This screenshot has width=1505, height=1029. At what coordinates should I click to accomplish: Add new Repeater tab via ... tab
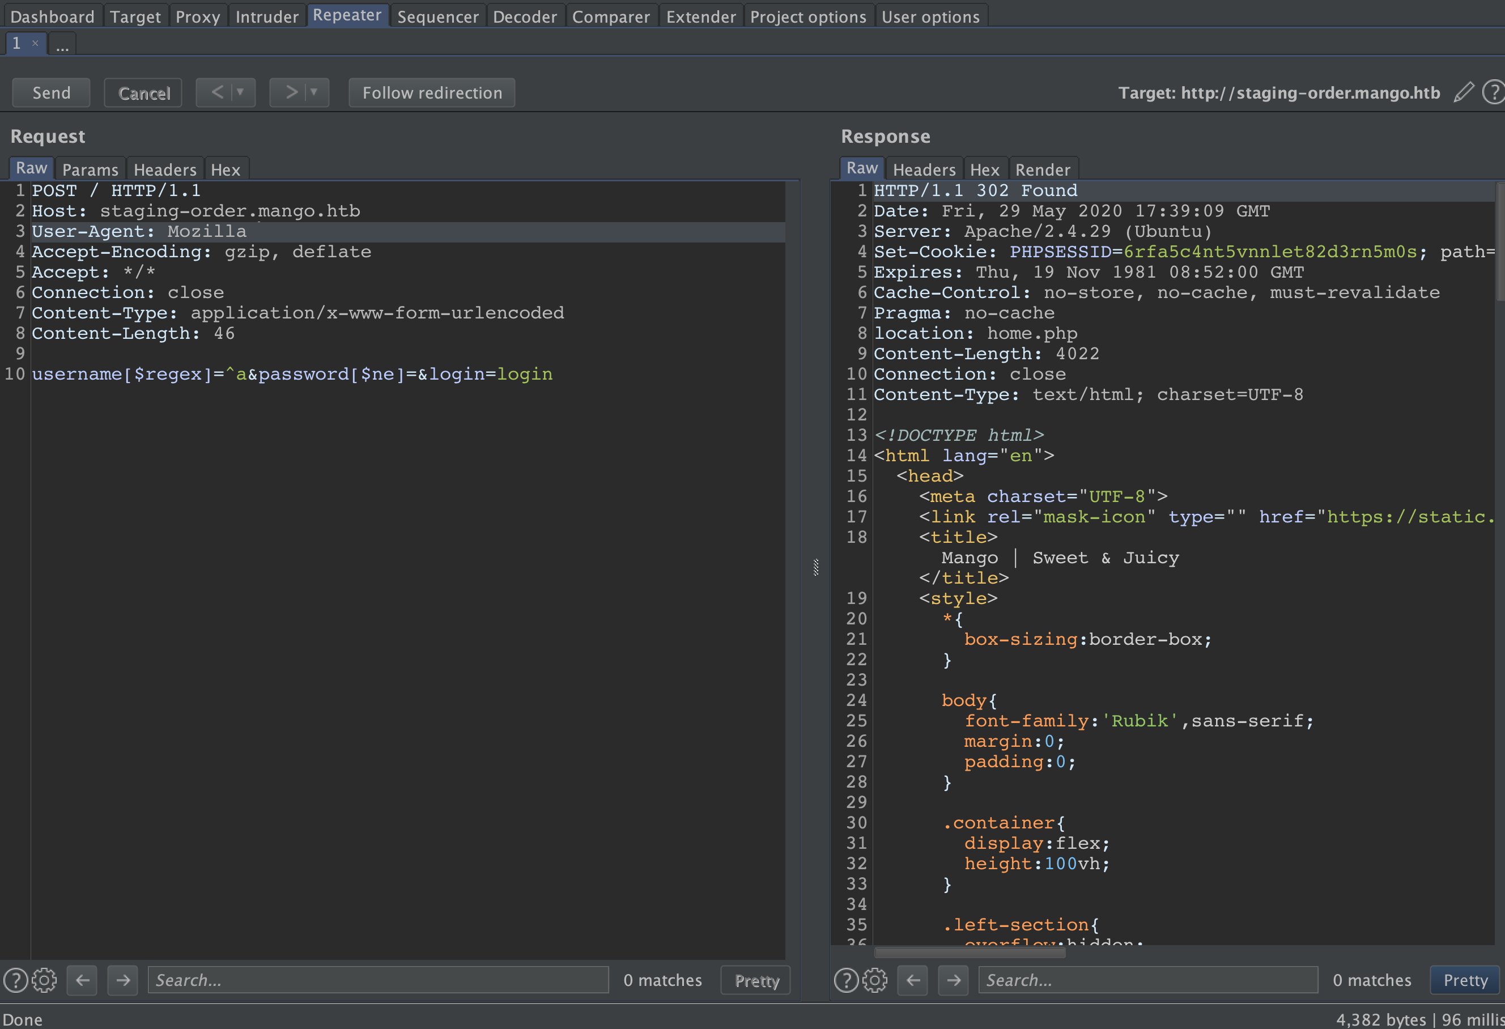coord(62,45)
